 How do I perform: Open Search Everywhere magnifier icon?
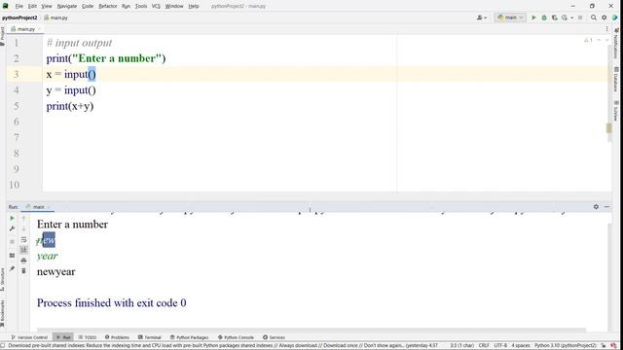(594, 17)
